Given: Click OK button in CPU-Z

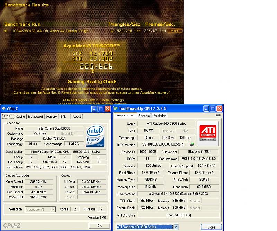Looking at the screenshot, I should 99,226.
